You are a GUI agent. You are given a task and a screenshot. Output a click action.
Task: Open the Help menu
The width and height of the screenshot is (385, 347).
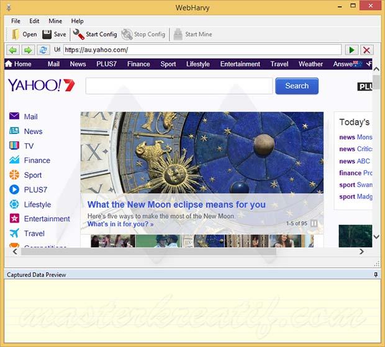78,21
